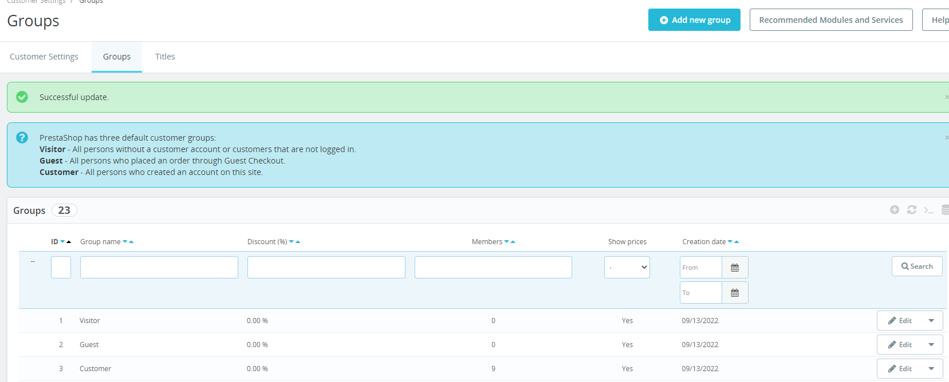Refresh the Groups list with the refresh icon
Image resolution: width=949 pixels, height=382 pixels.
point(912,210)
